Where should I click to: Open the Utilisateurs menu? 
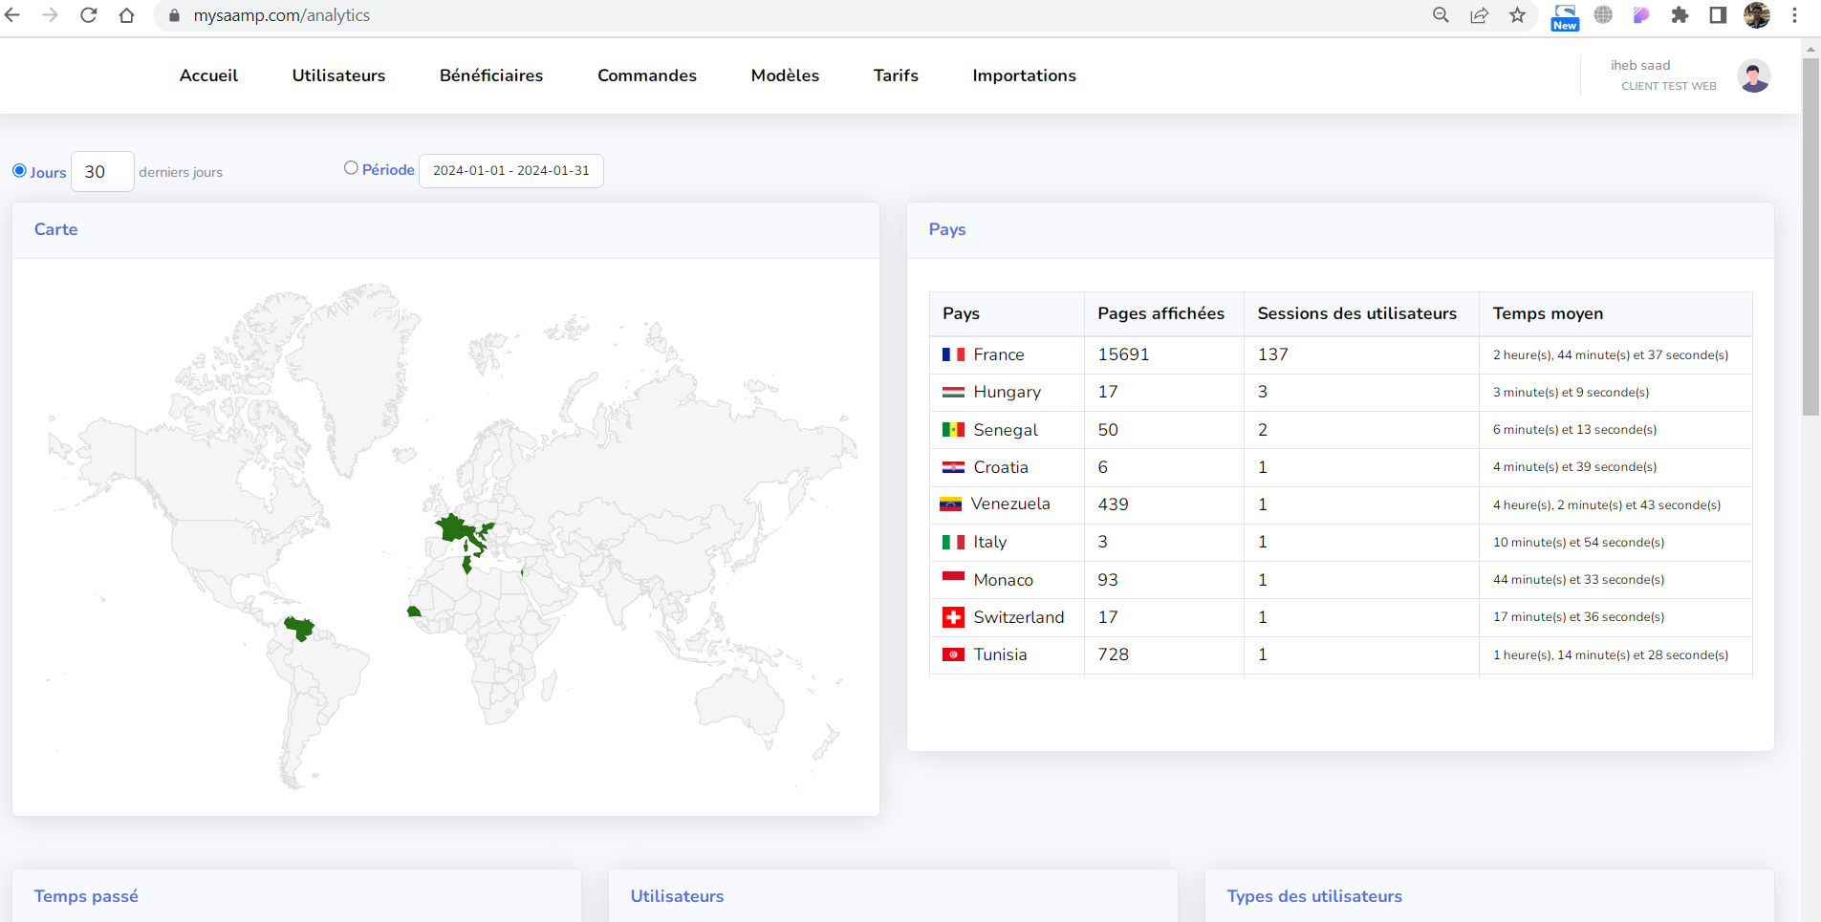click(x=338, y=75)
